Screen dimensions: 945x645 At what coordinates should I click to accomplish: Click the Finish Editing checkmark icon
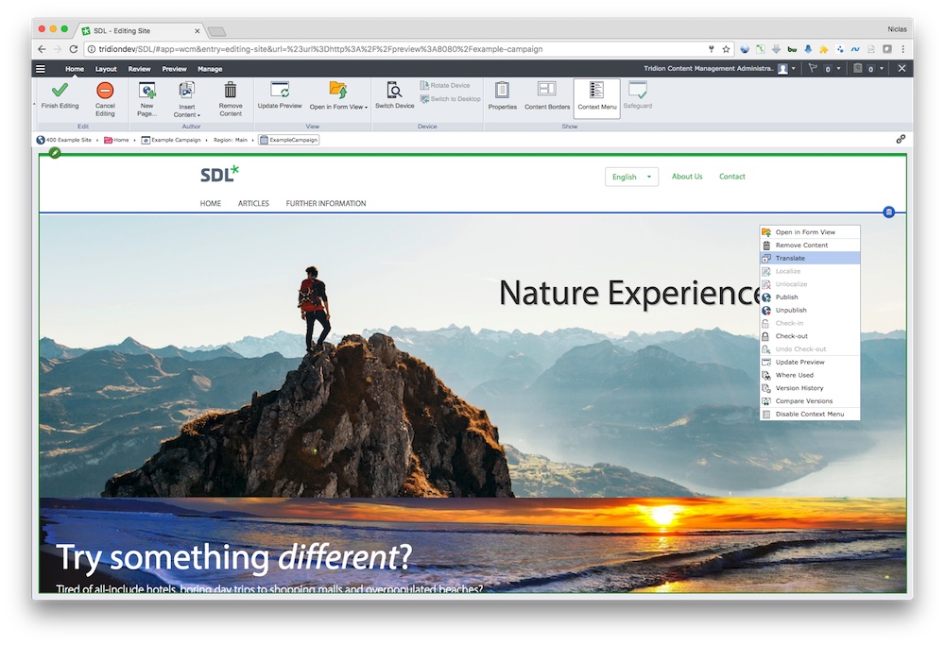(x=60, y=91)
